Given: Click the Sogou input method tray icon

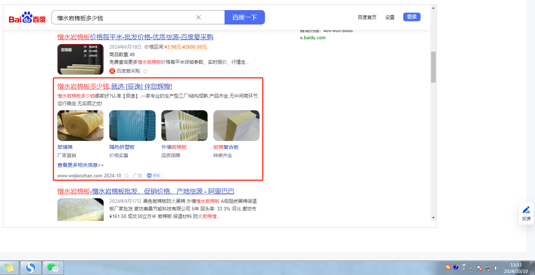Looking at the screenshot, I should click(448, 267).
